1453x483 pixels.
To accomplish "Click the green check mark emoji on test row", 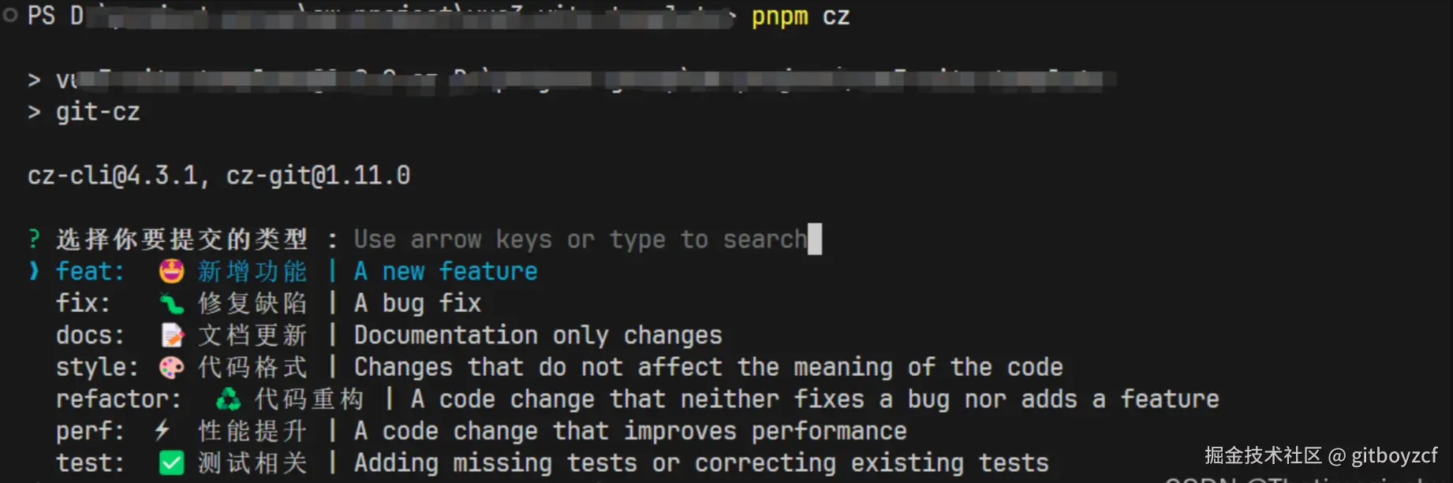I will pos(171,463).
